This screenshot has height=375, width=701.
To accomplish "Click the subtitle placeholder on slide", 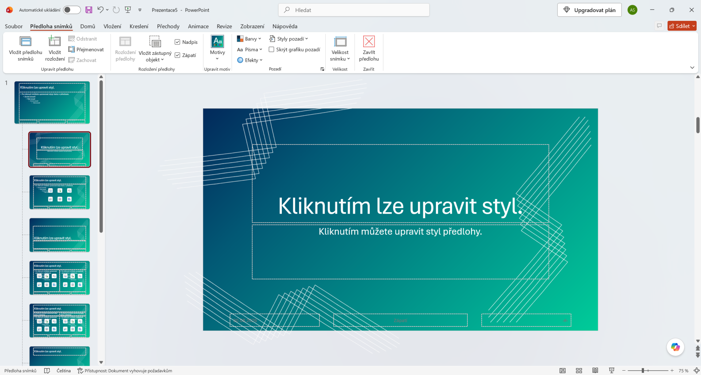I will click(x=400, y=252).
